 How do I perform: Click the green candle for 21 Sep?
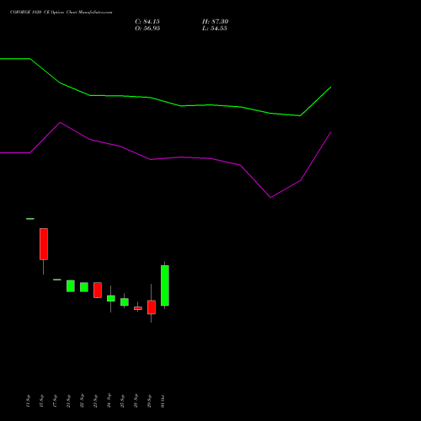pos(71,286)
